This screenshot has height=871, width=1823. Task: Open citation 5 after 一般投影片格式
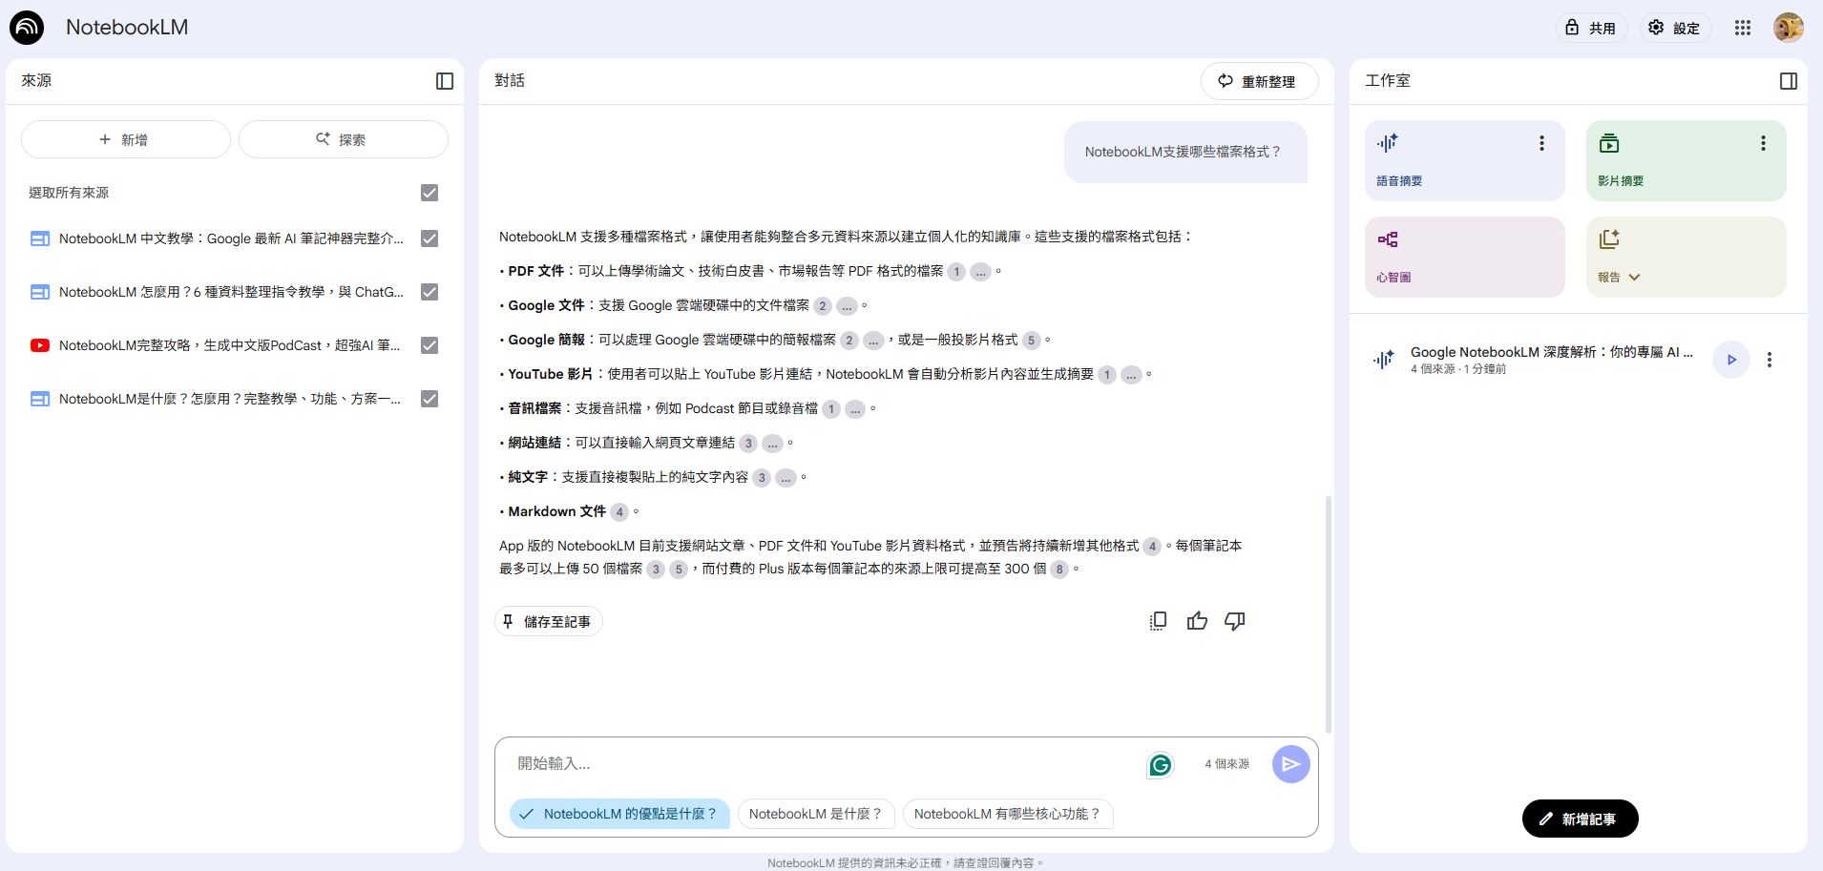click(x=1031, y=341)
